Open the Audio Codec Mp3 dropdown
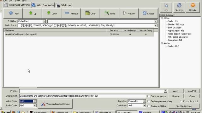Image resolution: width=202 pixels, height=113 pixels. tap(35, 105)
